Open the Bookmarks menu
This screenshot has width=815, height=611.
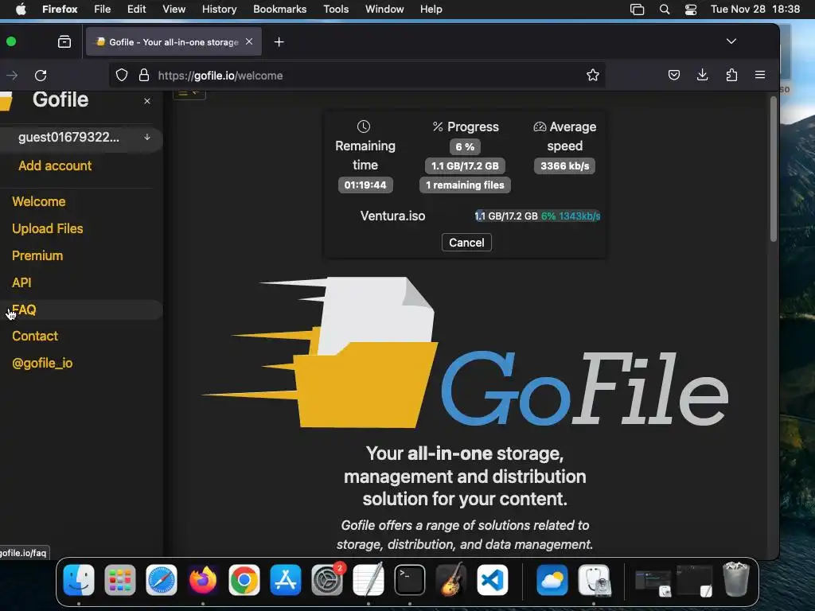point(280,10)
